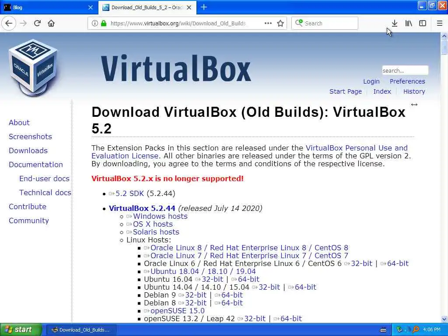Screen dimensions: 448x336
Task: Click the forward navigation arrow
Action: point(24,23)
